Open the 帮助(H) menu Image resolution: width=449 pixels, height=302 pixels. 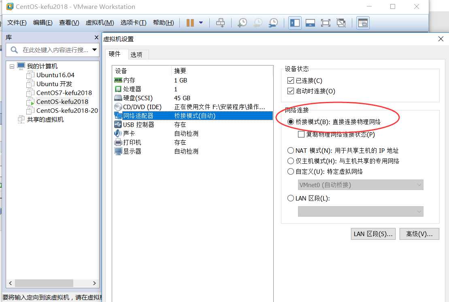163,23
